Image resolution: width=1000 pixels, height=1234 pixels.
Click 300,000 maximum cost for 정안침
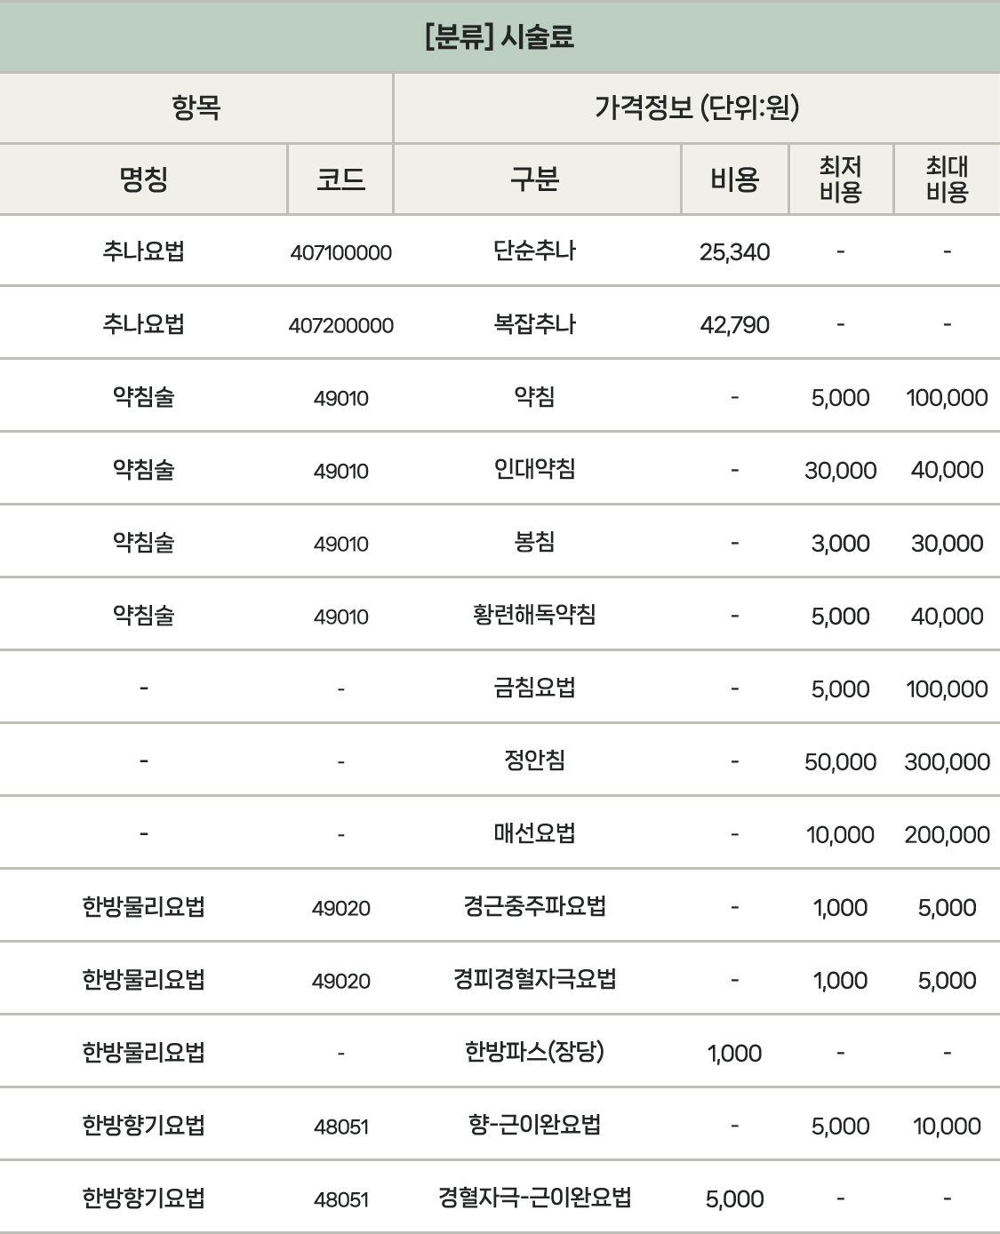point(947,761)
